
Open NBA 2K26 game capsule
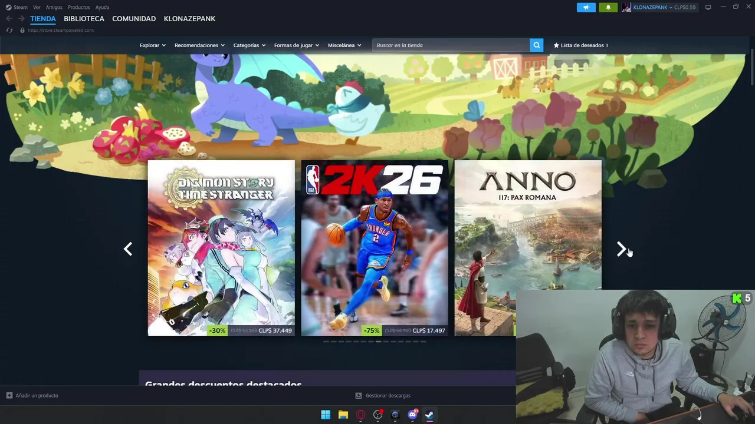point(375,248)
